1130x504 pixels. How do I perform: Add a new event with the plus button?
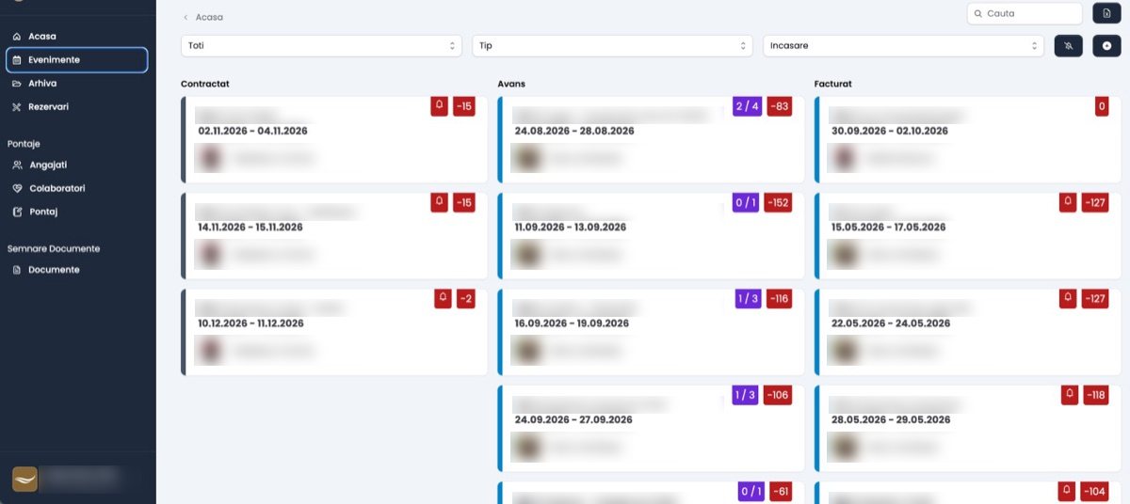click(x=1106, y=45)
